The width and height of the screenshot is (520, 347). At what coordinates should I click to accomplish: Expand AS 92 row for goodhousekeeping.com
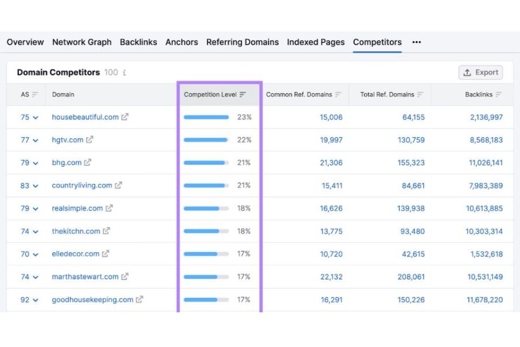tap(35, 300)
